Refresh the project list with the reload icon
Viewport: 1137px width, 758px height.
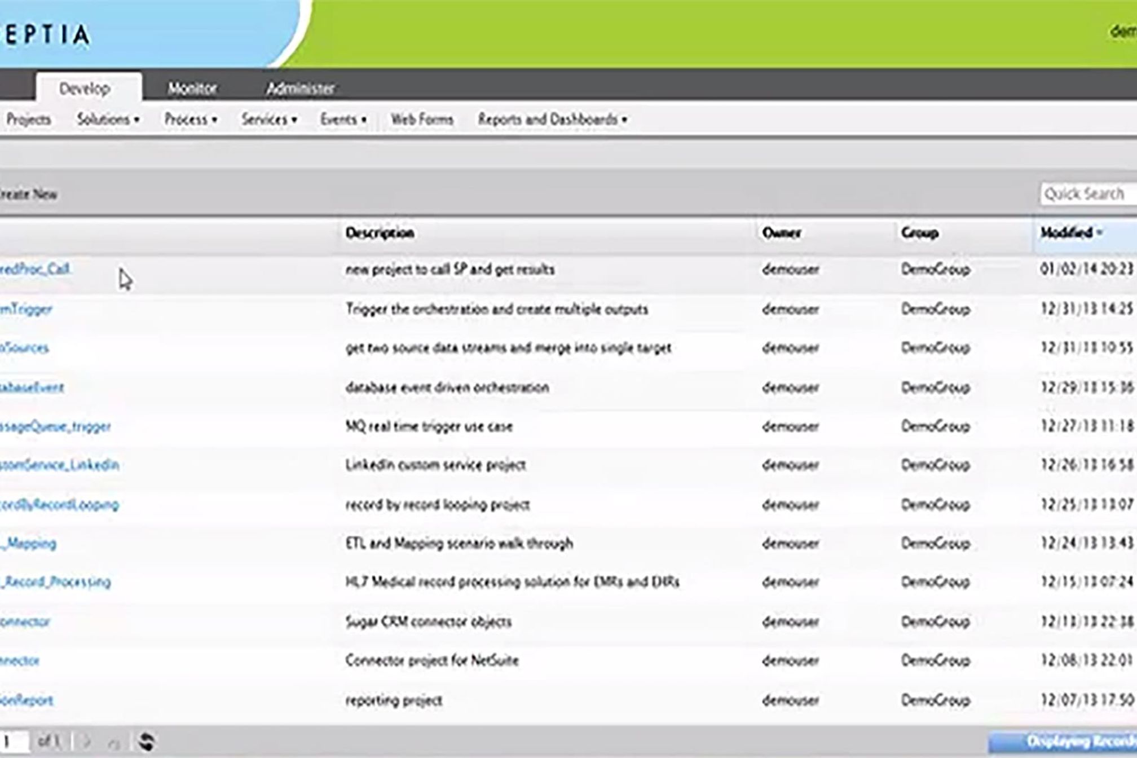pos(147,742)
